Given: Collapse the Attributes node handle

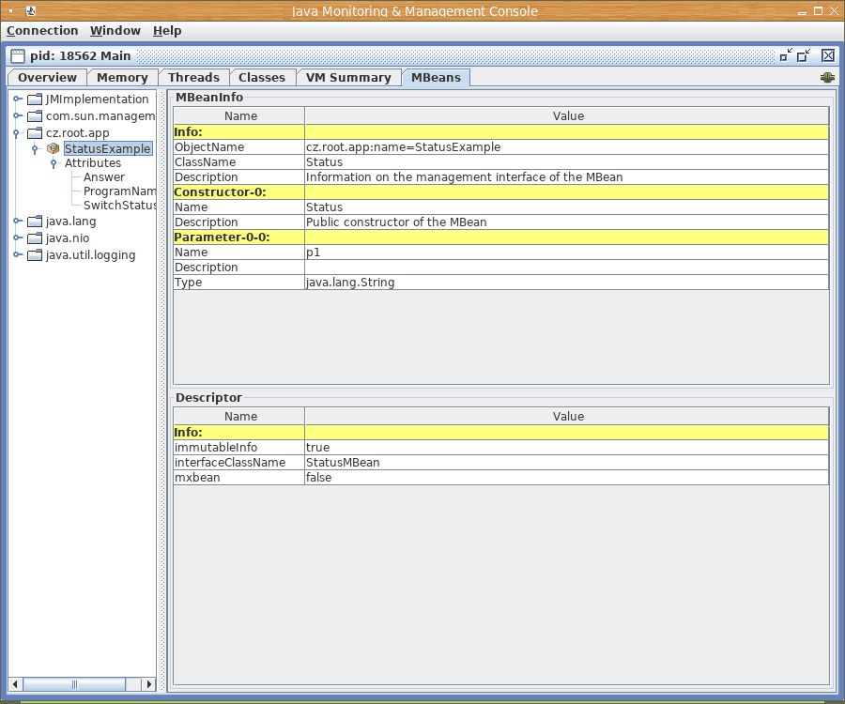Looking at the screenshot, I should (x=54, y=163).
